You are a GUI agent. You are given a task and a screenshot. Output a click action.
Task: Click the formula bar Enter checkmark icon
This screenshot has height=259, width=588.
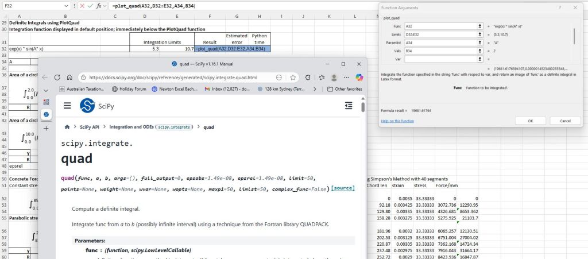(90, 5)
